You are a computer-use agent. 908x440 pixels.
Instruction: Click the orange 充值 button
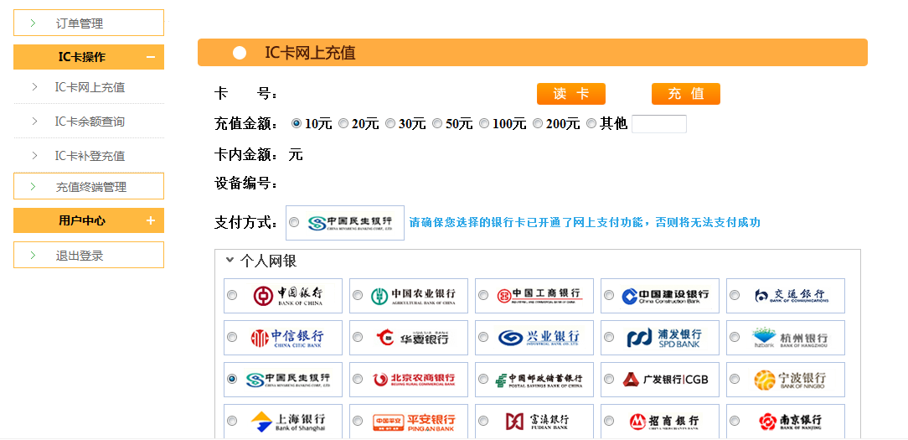pos(685,94)
